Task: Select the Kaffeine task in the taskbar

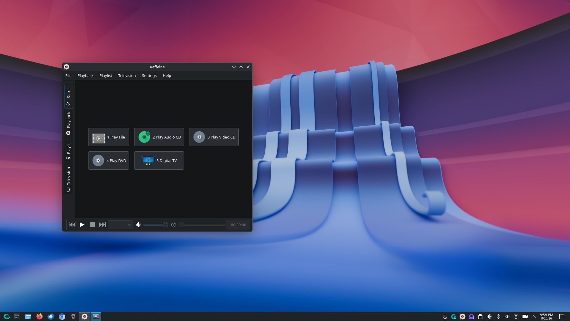Action: click(85, 317)
